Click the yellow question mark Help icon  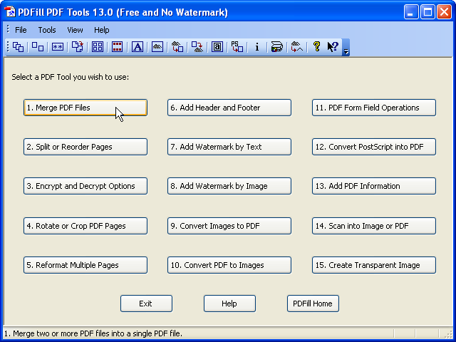pyautogui.click(x=317, y=47)
